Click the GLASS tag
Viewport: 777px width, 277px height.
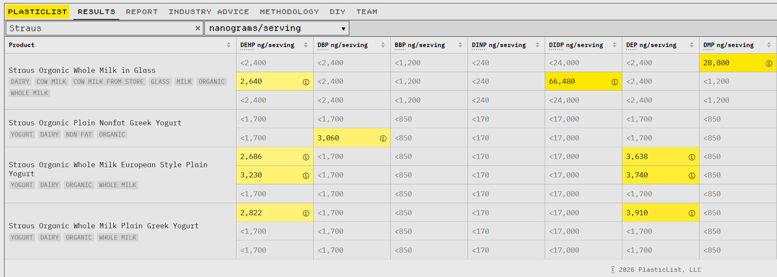point(160,82)
